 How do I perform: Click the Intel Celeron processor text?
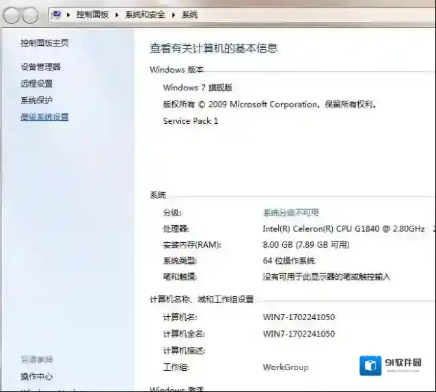343,228
